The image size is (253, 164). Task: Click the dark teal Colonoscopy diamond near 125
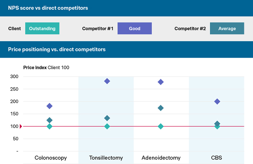coord(49,120)
